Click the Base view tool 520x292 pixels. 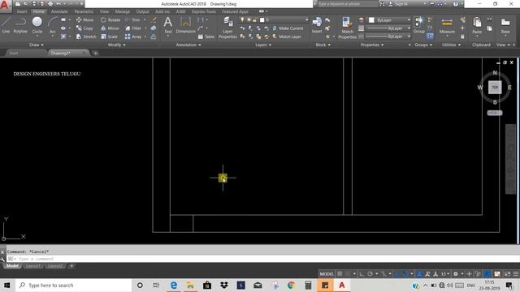pyautogui.click(x=505, y=26)
